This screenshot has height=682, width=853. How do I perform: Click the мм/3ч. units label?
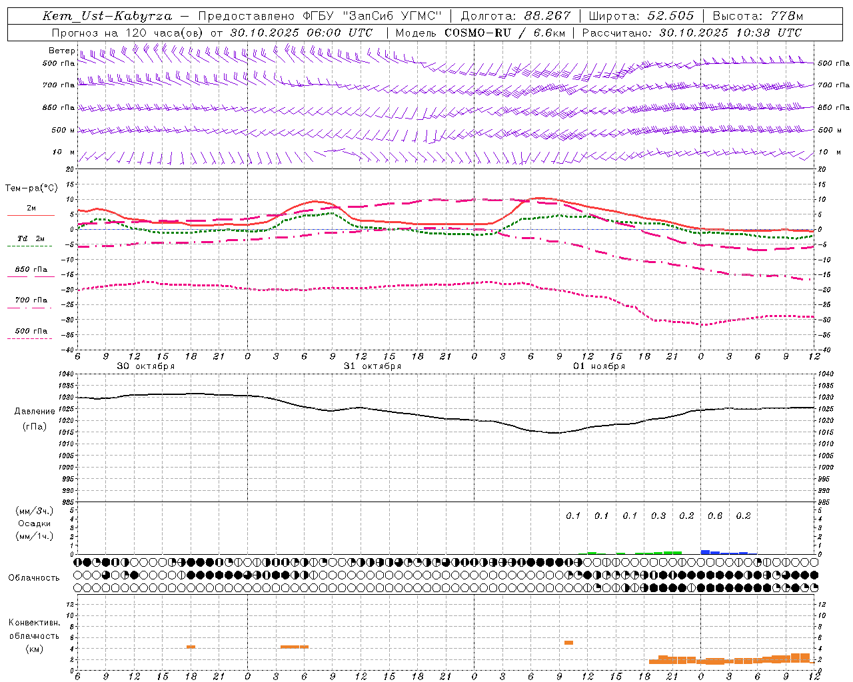pos(34,511)
